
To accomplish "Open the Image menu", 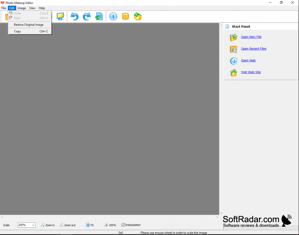I will 21,8.
